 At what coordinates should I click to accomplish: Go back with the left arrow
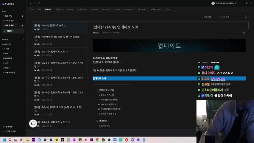[31, 3]
